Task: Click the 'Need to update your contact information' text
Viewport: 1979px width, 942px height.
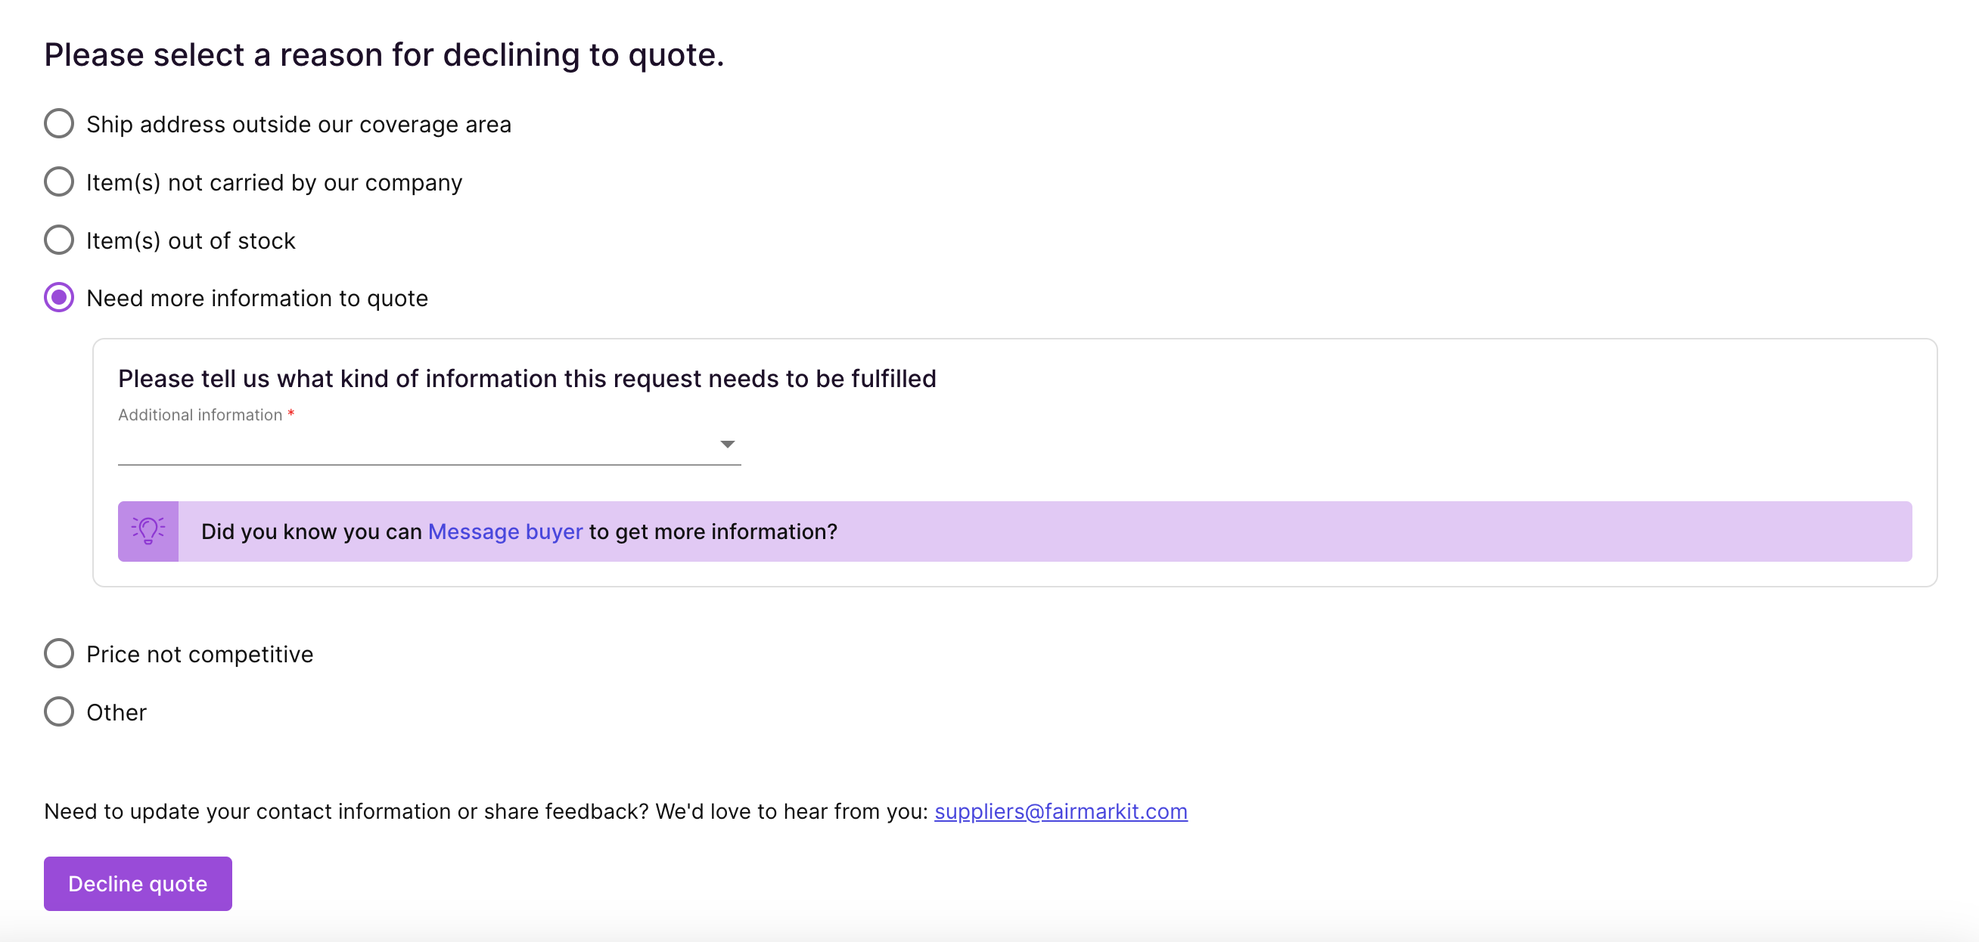Action: click(486, 811)
